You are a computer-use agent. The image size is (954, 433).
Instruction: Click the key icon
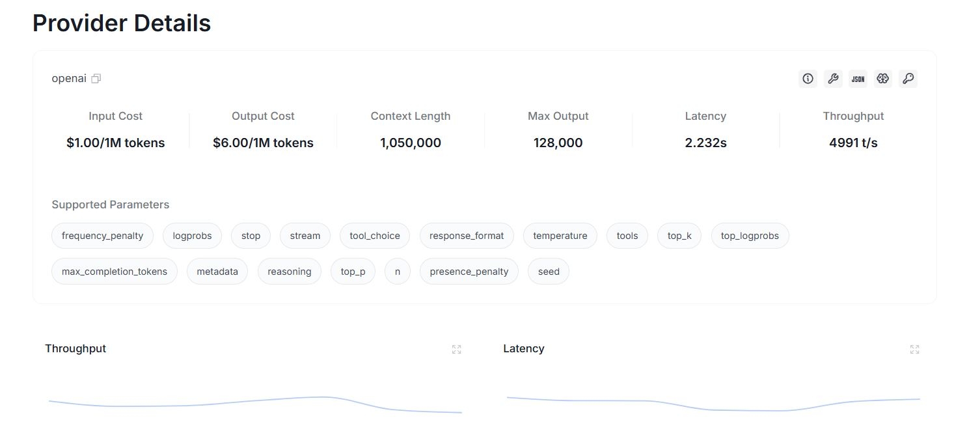pos(908,79)
